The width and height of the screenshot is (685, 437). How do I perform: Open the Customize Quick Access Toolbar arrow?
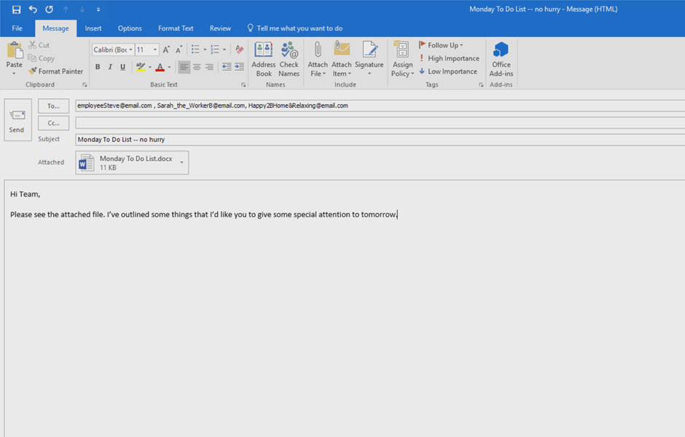pyautogui.click(x=98, y=9)
